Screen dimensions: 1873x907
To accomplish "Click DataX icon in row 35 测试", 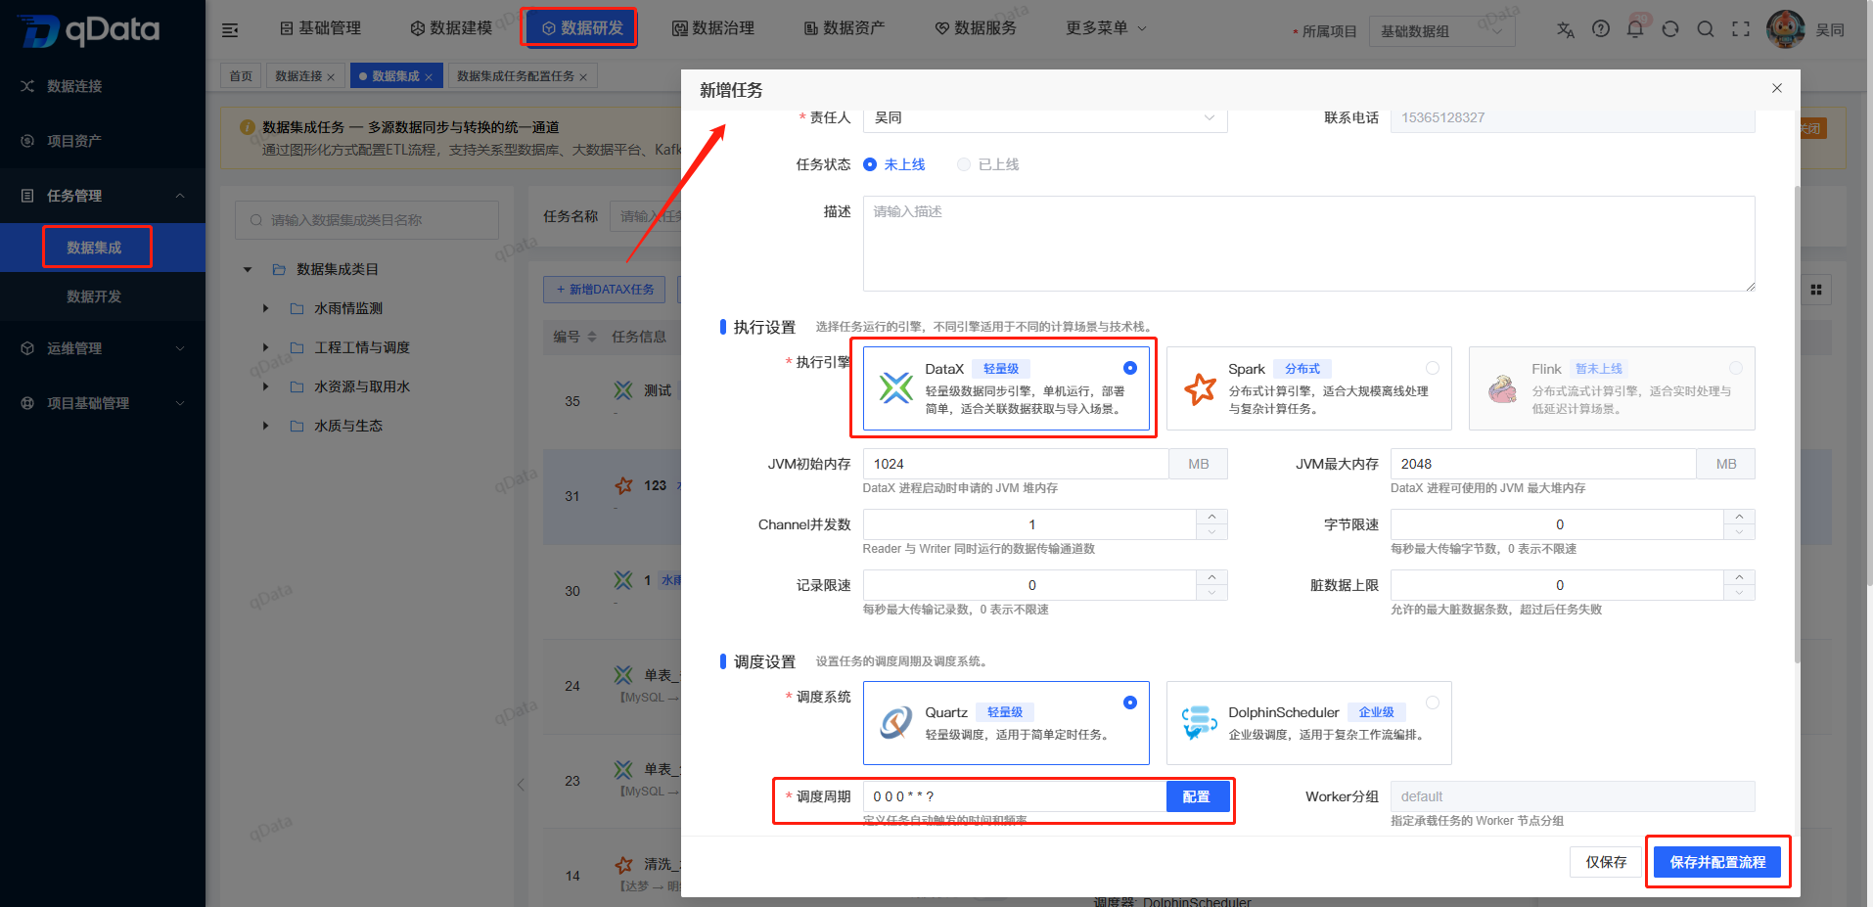I will pos(623,390).
